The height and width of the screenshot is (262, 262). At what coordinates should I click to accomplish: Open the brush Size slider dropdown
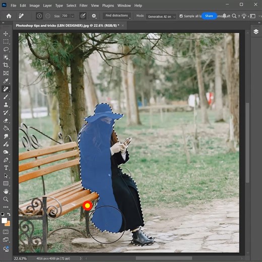point(73,16)
